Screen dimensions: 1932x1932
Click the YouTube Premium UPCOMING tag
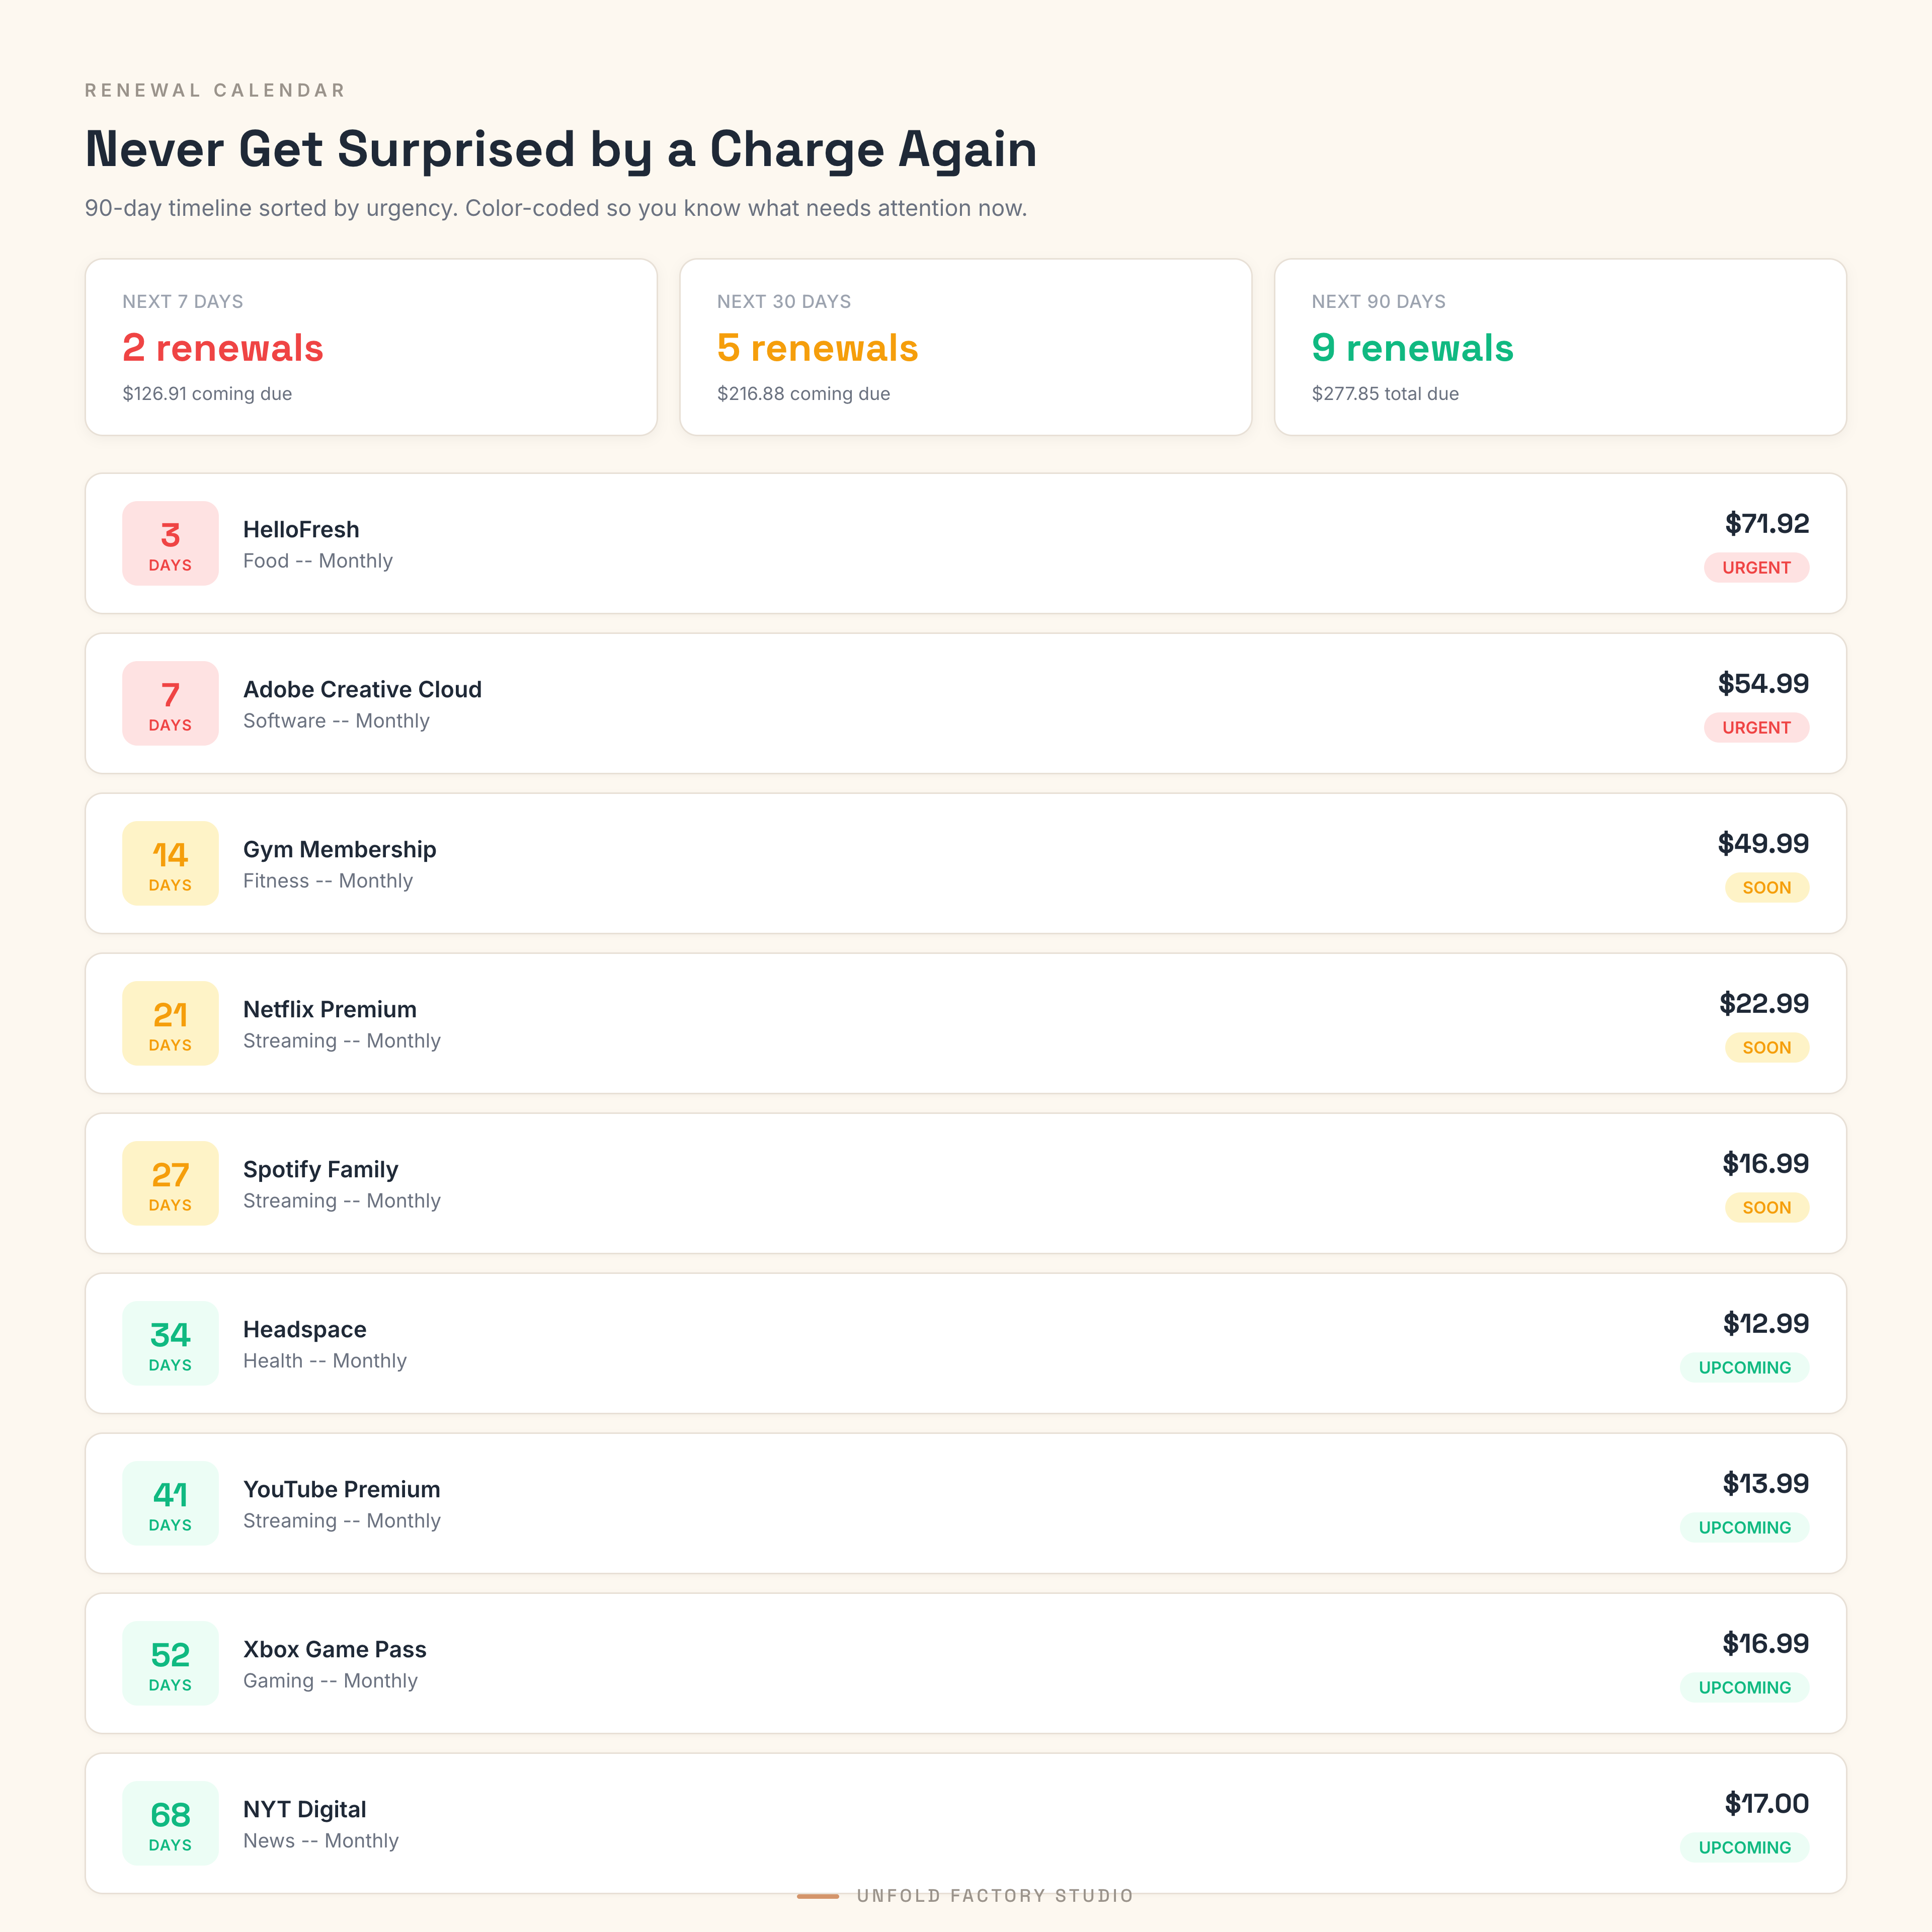coord(1744,1528)
